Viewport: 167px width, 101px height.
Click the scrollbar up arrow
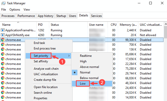(165, 24)
